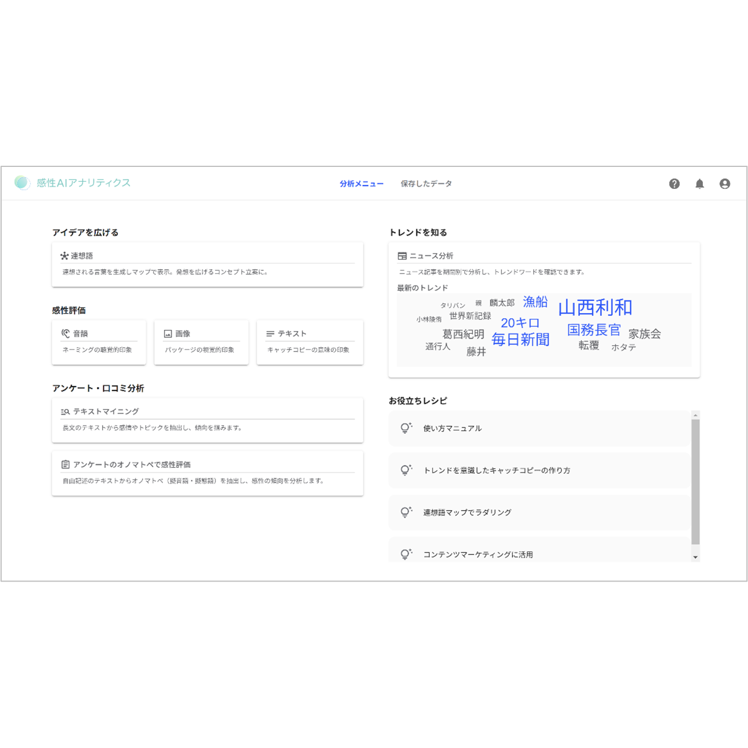Click trend word 世界新記録
This screenshot has height=748, width=748.
pos(470,316)
